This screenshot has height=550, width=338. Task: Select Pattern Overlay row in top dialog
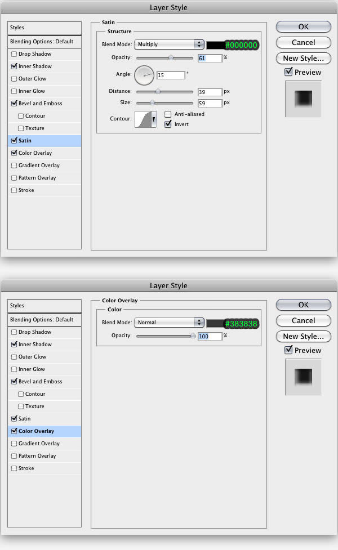pyautogui.click(x=45, y=178)
